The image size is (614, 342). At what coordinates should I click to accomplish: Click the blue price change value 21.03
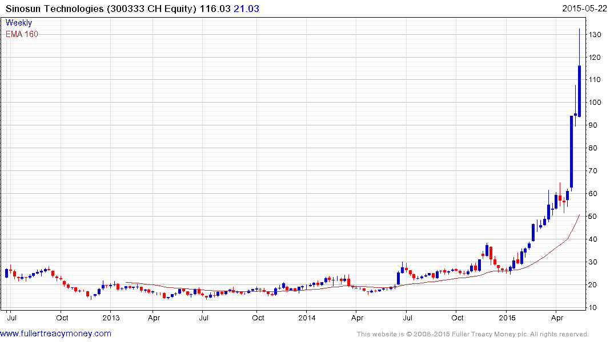[x=246, y=9]
